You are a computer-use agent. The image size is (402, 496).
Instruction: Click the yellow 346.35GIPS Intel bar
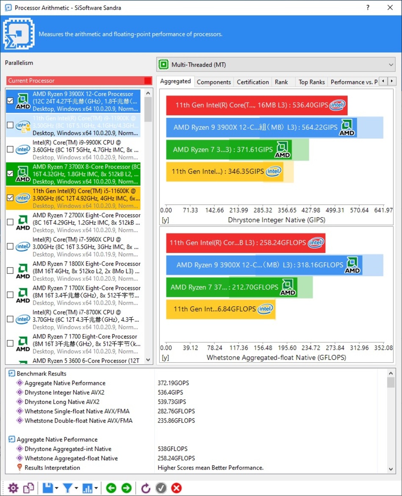coord(225,171)
